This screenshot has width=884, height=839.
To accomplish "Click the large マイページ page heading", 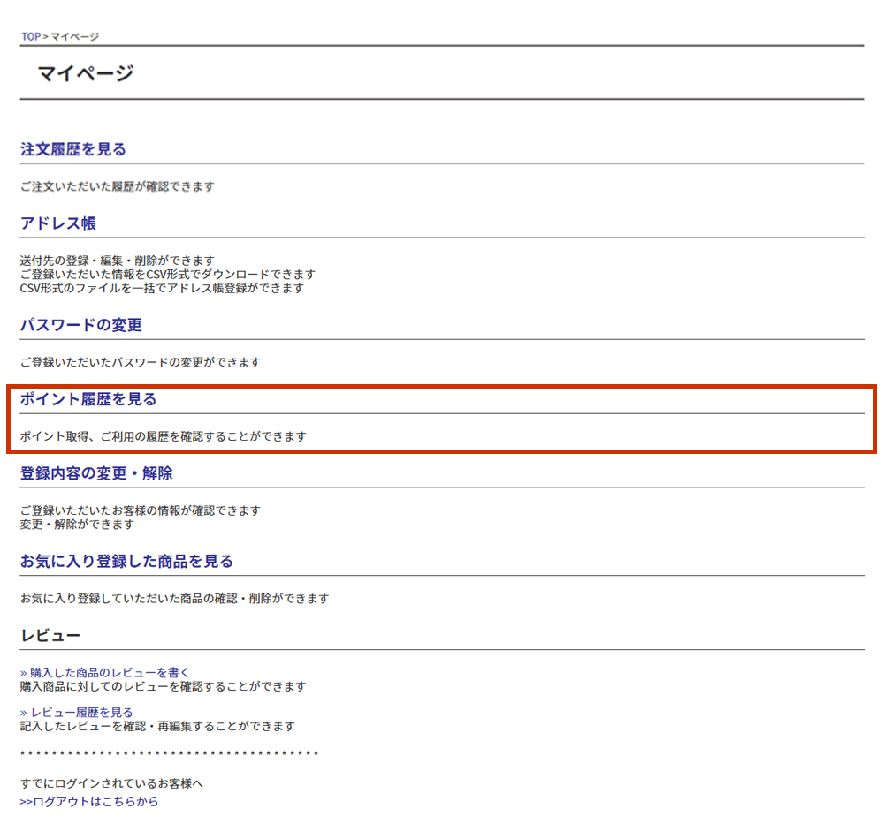I will [x=86, y=73].
